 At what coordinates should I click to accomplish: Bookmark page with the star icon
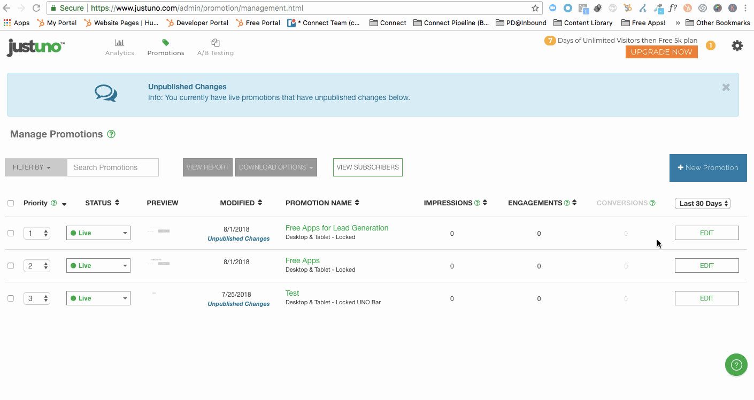click(535, 8)
